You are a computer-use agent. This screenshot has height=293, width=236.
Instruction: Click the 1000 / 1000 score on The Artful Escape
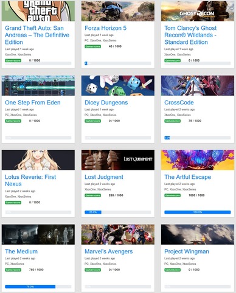pyautogui.click(x=196, y=195)
